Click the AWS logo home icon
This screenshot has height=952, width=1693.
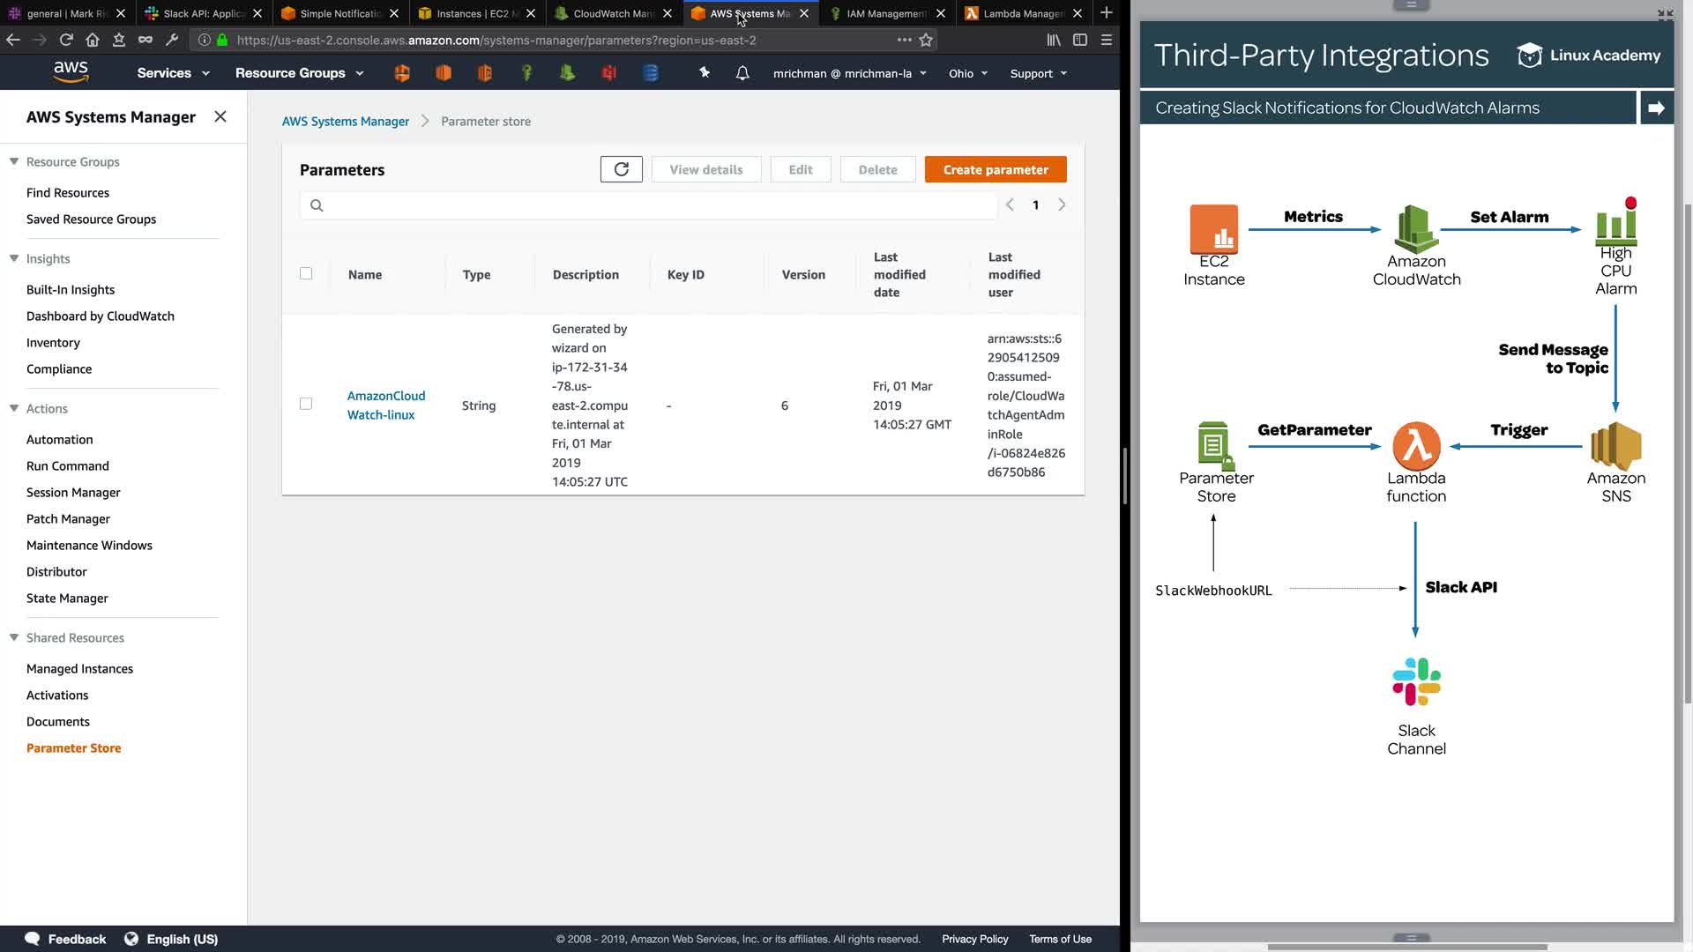click(71, 72)
